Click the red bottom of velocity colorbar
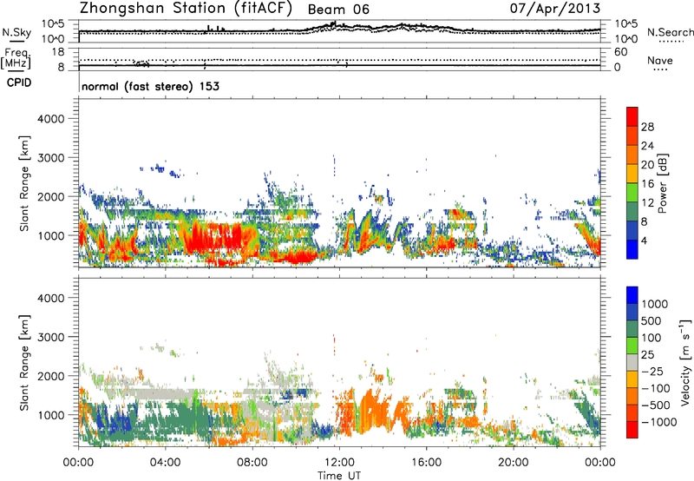Screen dimensions: 694x481 (x=632, y=430)
